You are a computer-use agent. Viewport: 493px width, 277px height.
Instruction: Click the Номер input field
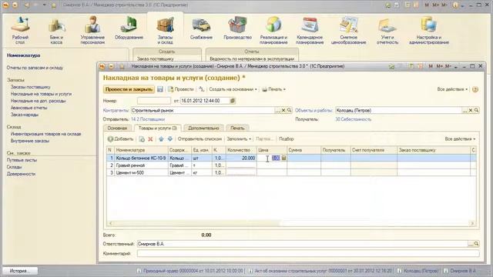pos(154,101)
